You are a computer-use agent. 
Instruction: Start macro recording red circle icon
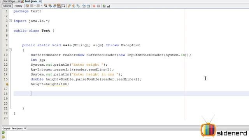(x=94, y=6)
